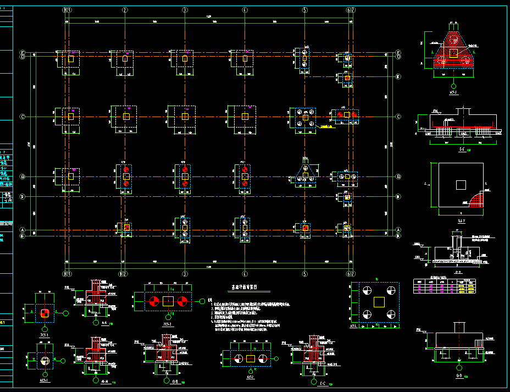The image size is (510, 392).
Task: Select four-pile cap on plan at C-5
Action: click(x=306, y=118)
